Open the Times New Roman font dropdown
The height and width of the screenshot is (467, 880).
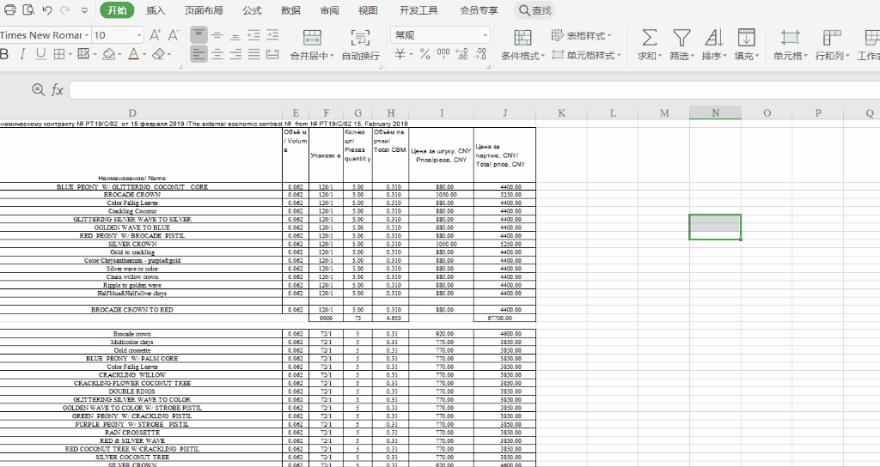[87, 35]
